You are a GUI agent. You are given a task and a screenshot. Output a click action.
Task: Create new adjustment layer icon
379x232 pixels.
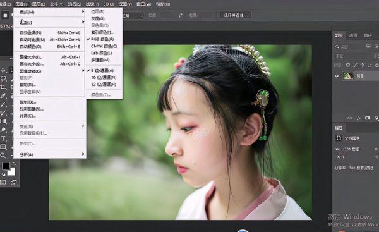pyautogui.click(x=376, y=118)
